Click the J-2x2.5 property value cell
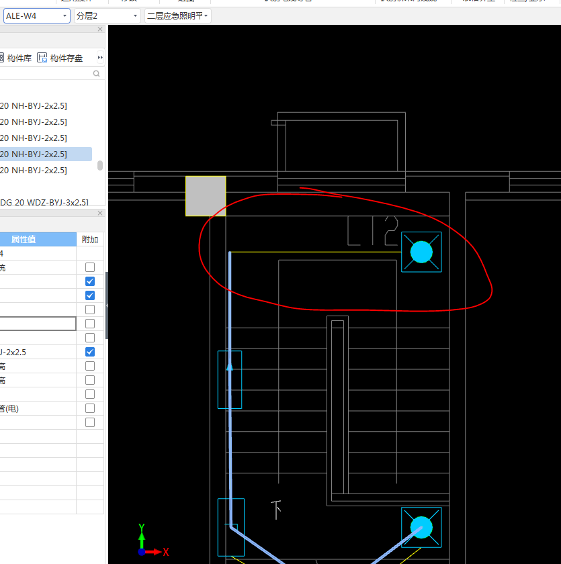 coord(38,352)
